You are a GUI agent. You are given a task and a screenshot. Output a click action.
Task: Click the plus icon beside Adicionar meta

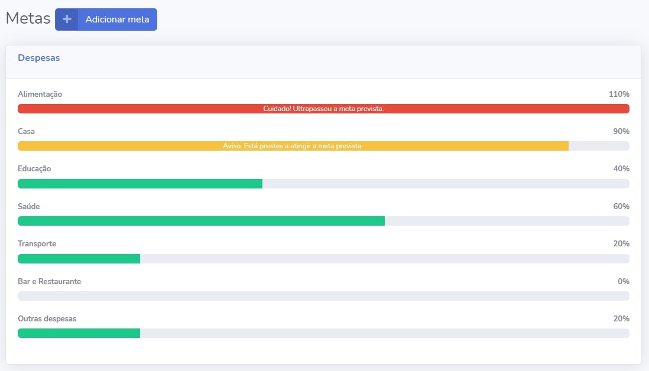(x=67, y=19)
